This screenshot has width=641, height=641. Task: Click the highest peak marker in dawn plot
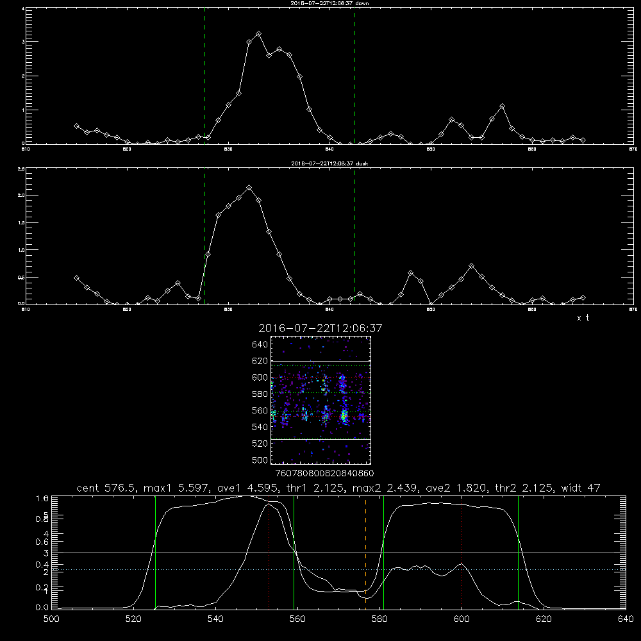(x=258, y=33)
